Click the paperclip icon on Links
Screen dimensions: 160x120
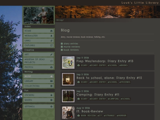[51, 41]
